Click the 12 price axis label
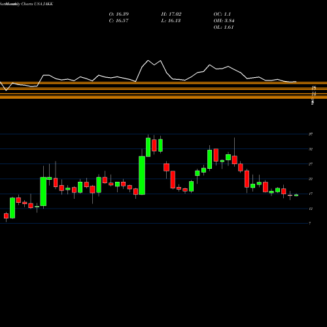The image size is (327, 327). point(311,209)
